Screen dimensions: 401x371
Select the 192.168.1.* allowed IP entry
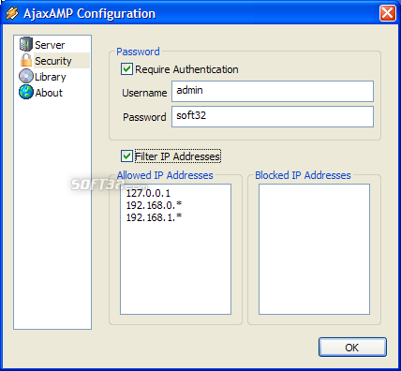coord(154,217)
